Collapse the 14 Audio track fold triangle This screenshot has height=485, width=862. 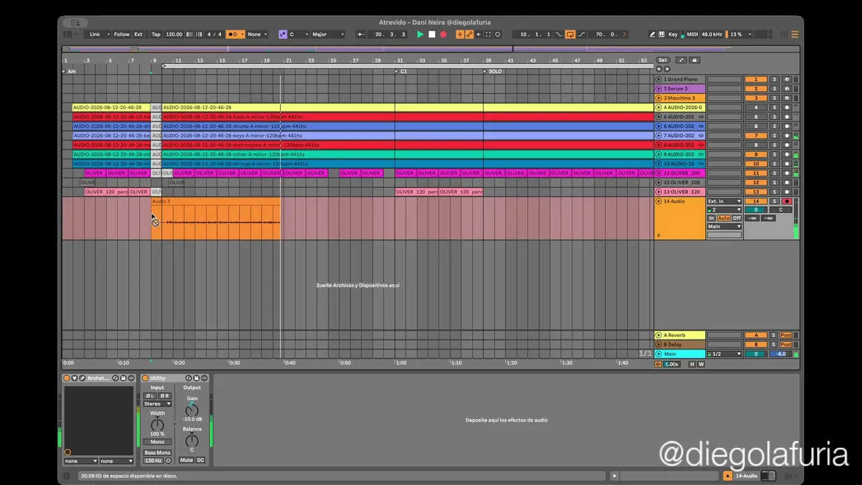[x=659, y=201]
